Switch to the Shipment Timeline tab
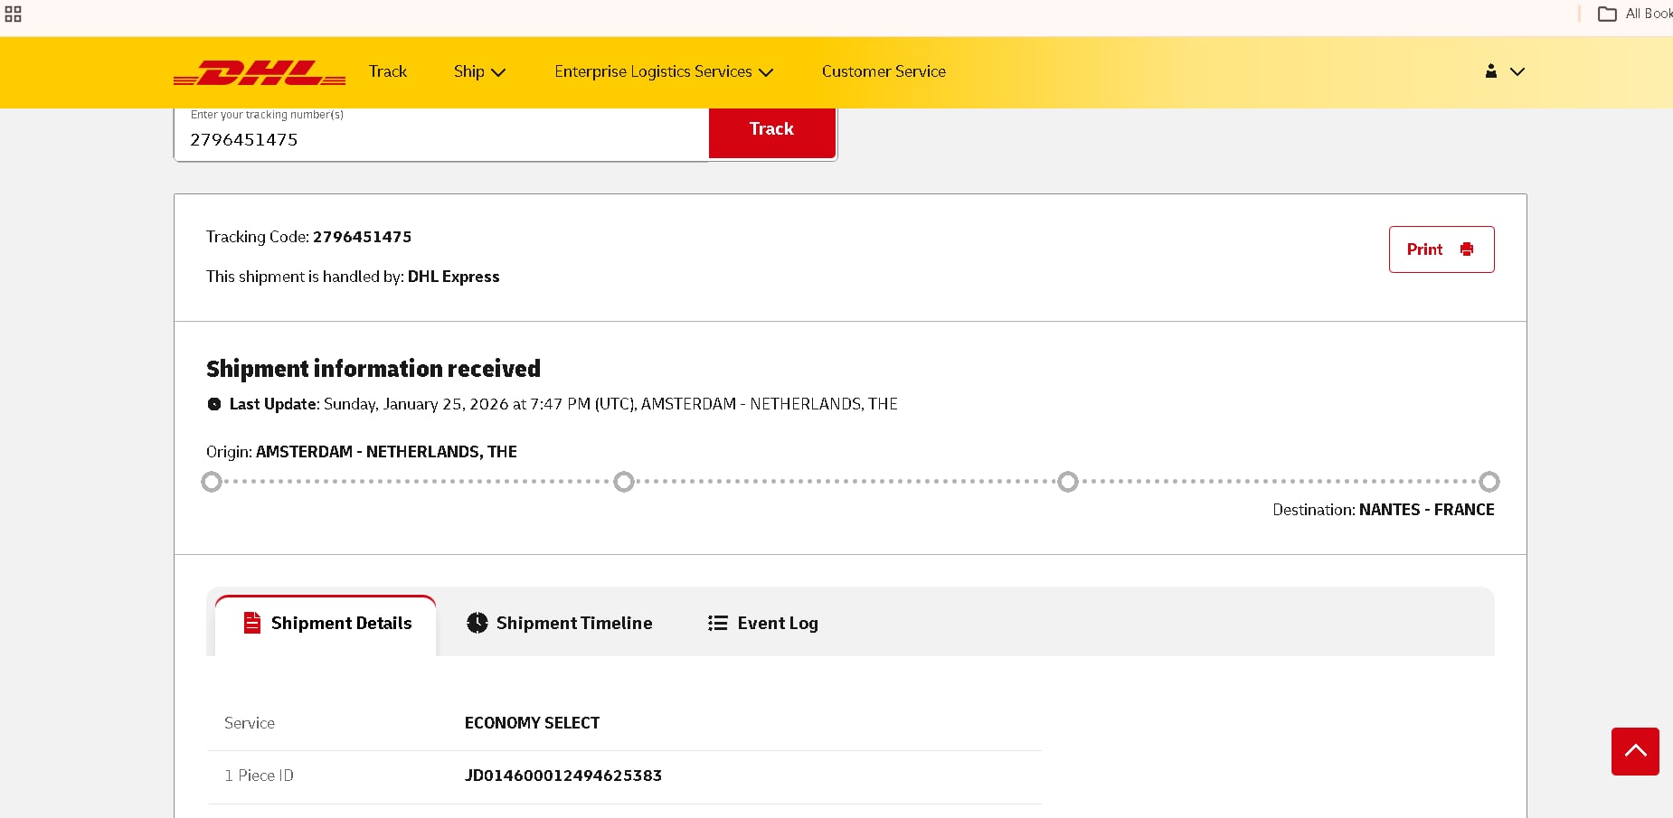 pos(560,623)
